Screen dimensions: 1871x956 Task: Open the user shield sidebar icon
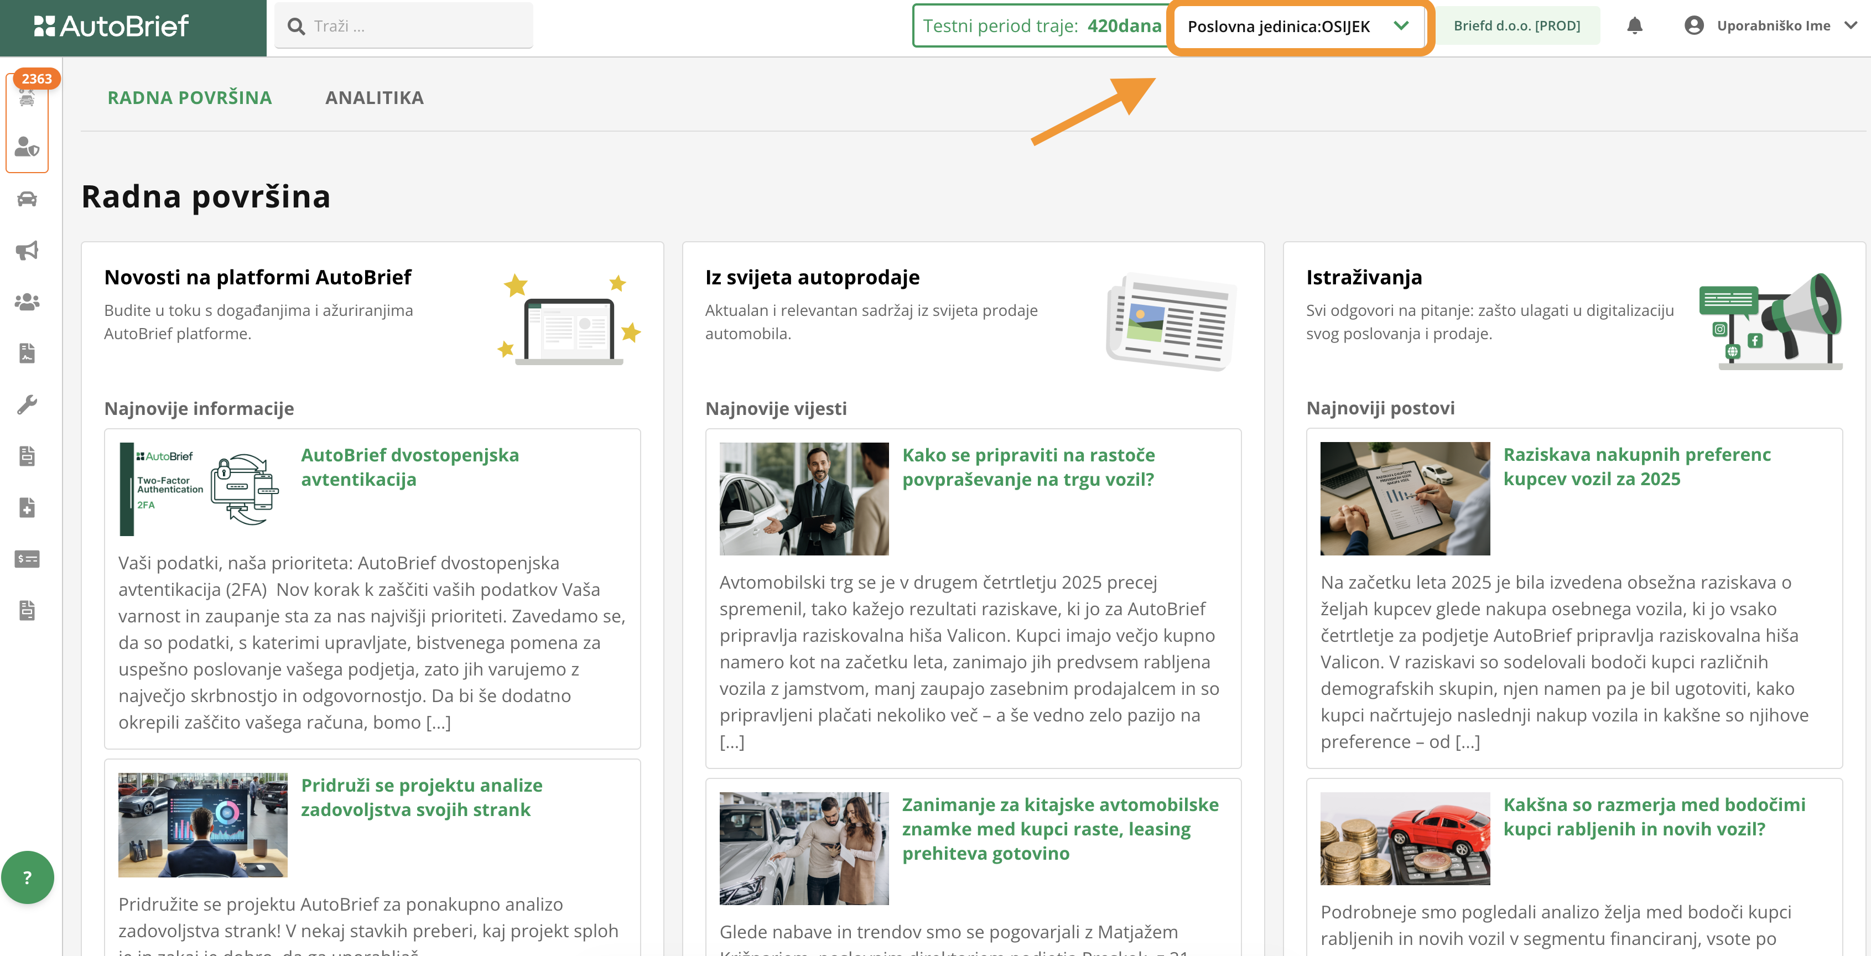(27, 148)
